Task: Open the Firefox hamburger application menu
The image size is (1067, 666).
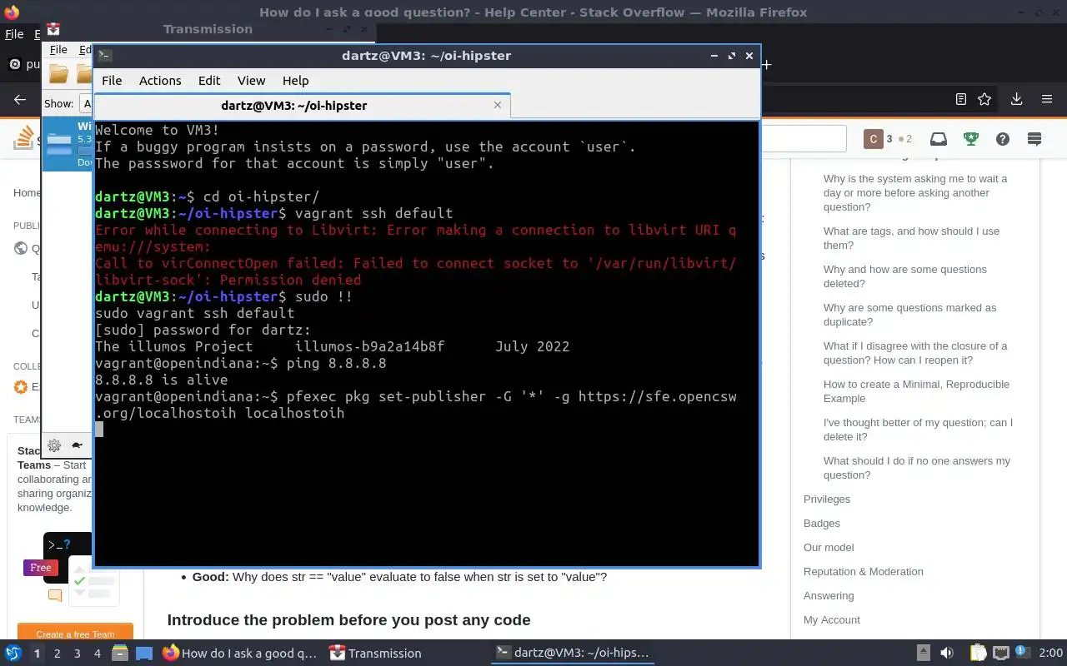Action: pos(1047,99)
